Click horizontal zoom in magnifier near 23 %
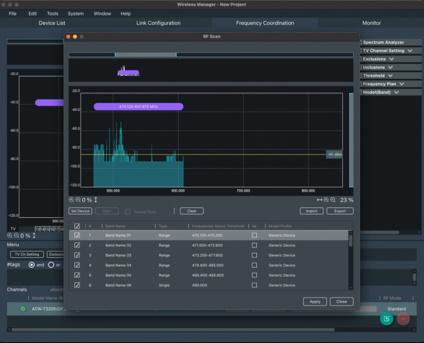Image resolution: width=424 pixels, height=343 pixels. click(326, 200)
